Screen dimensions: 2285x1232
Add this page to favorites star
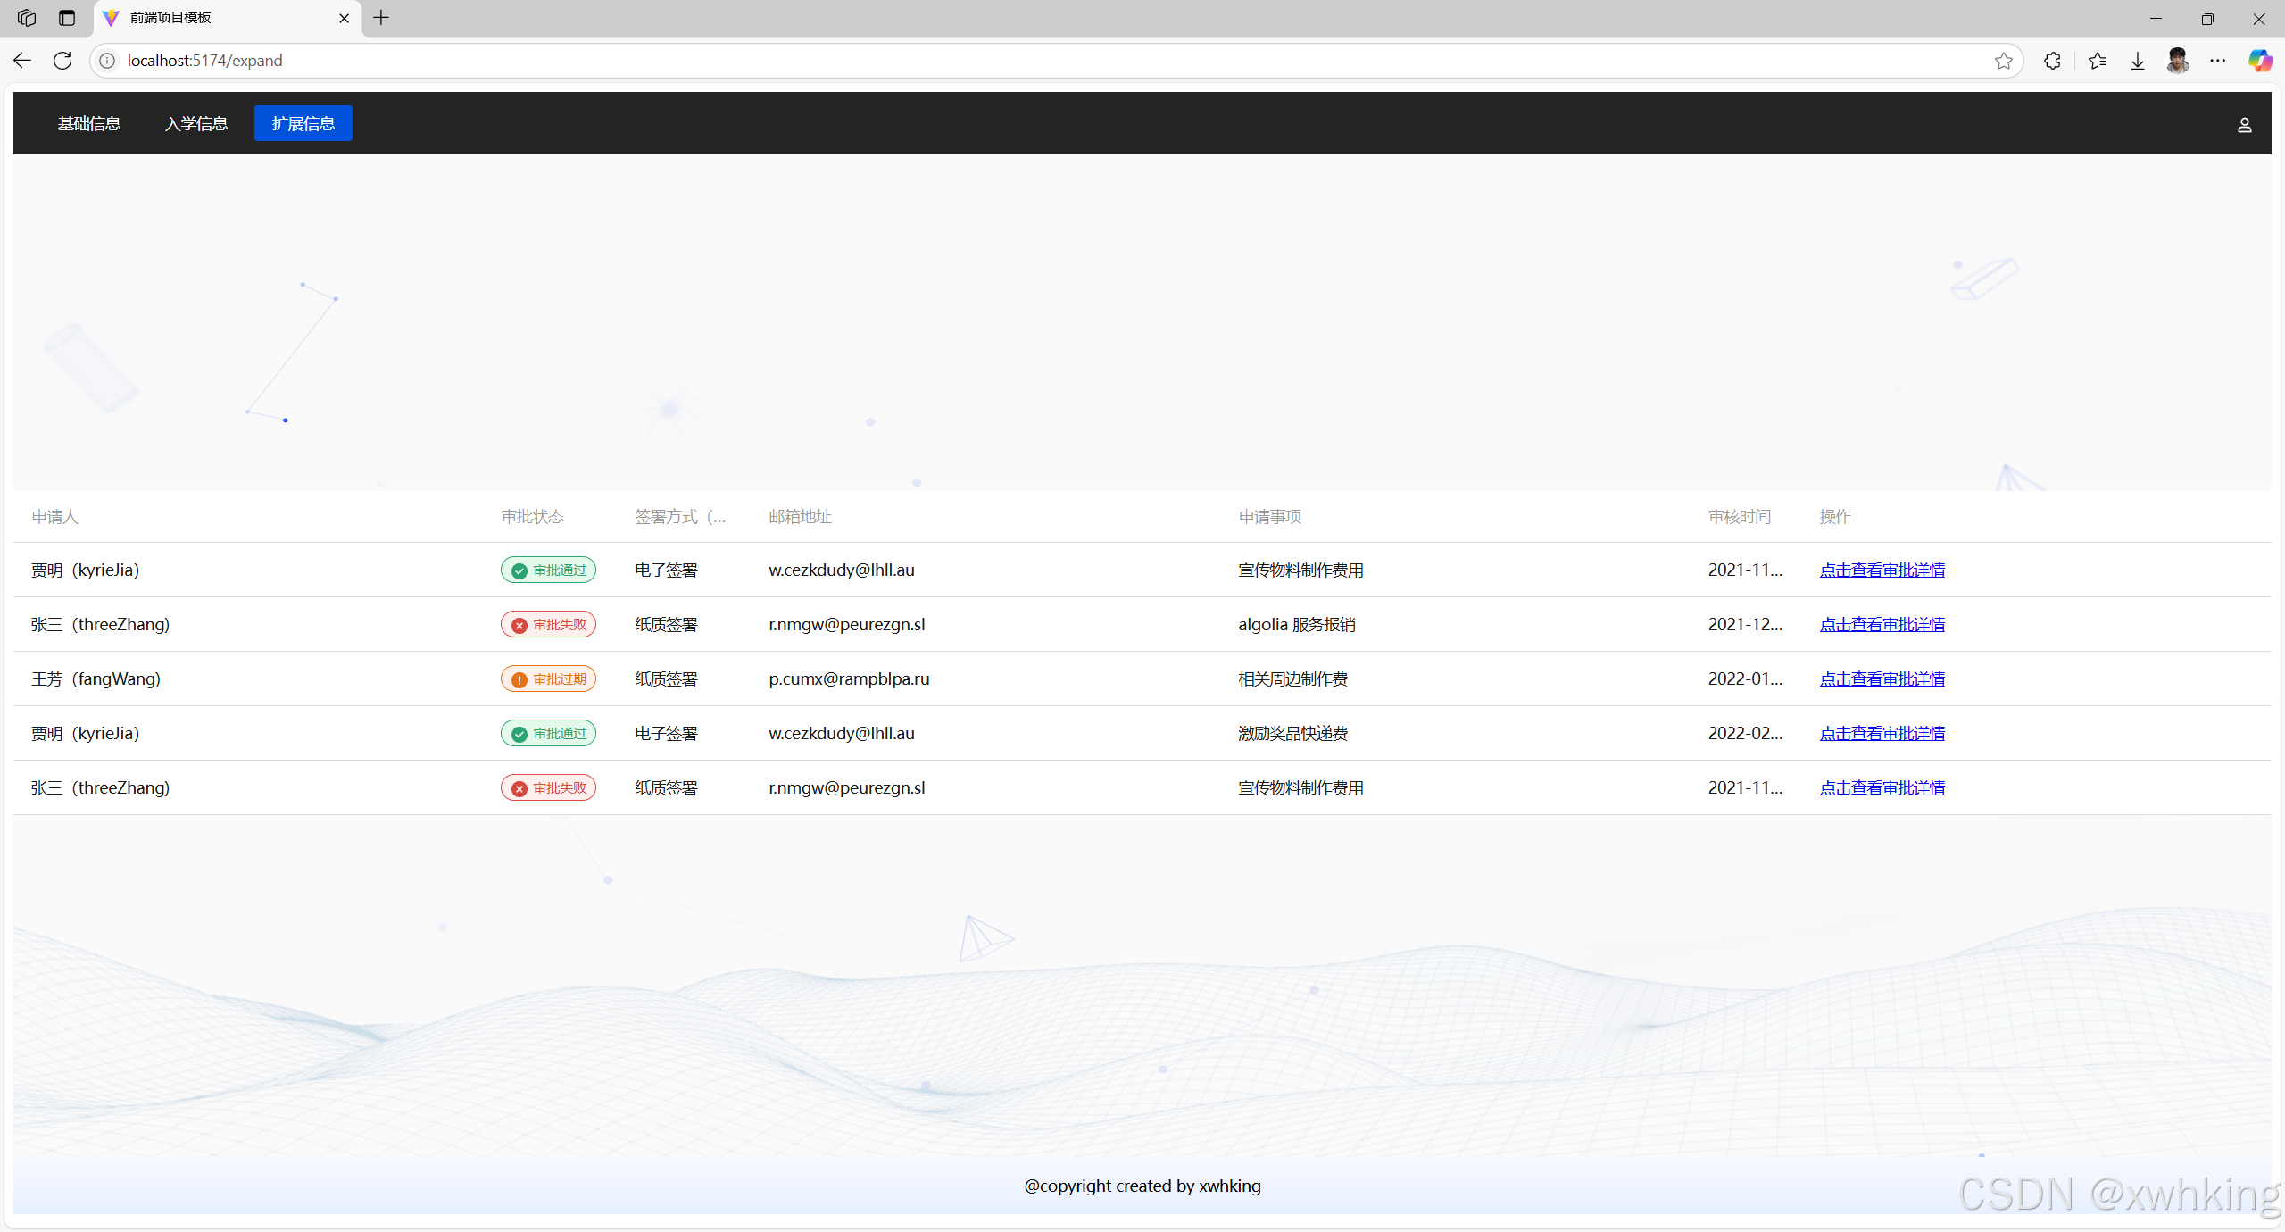click(2003, 61)
